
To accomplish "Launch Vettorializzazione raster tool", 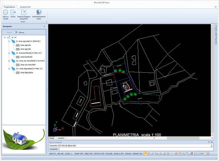I will click(x=38, y=13).
